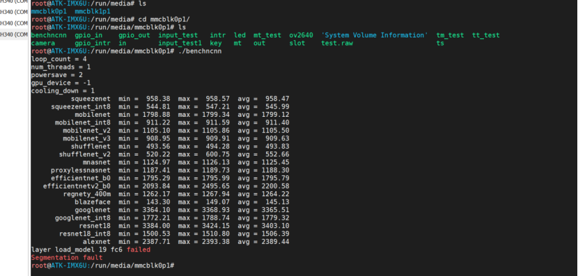
Task: Click the 'layer load_model 19 fc6' text
Action: point(77,250)
